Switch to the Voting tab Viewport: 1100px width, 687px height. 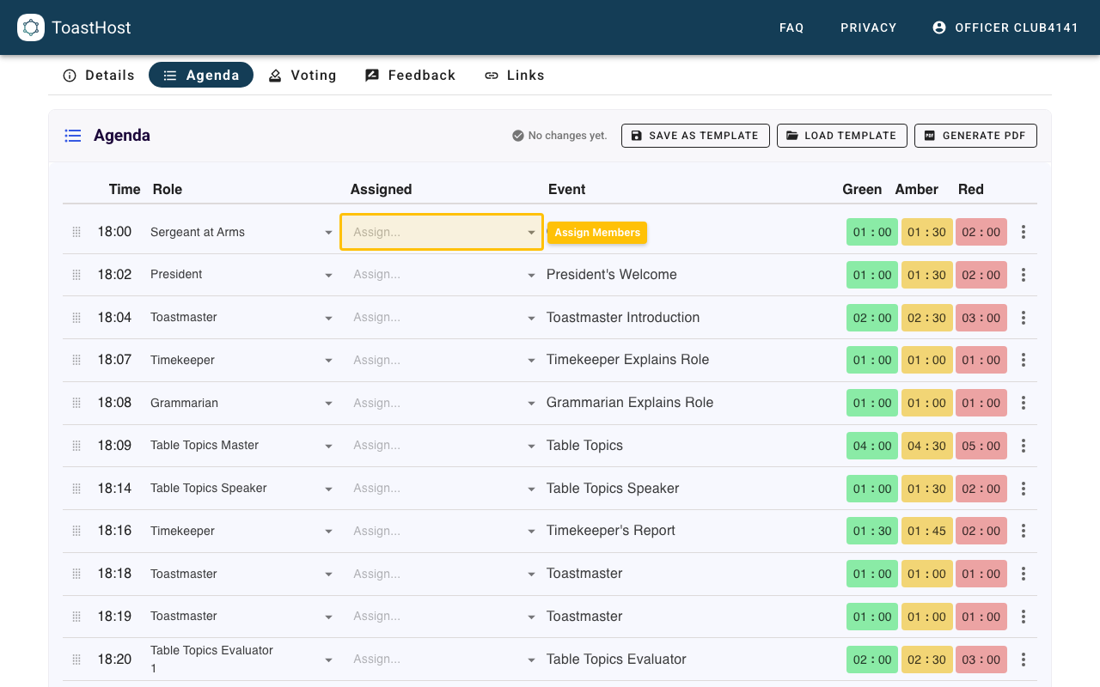tap(302, 76)
